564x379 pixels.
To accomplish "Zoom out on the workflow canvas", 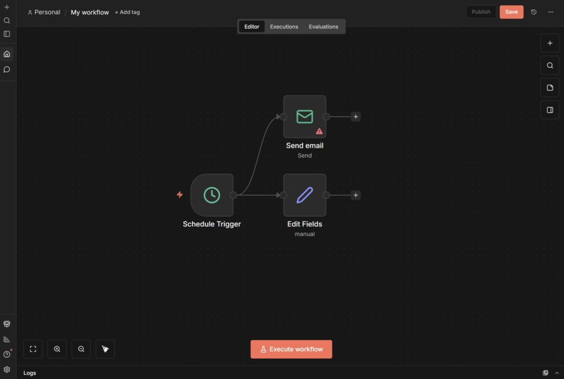I will coord(81,349).
